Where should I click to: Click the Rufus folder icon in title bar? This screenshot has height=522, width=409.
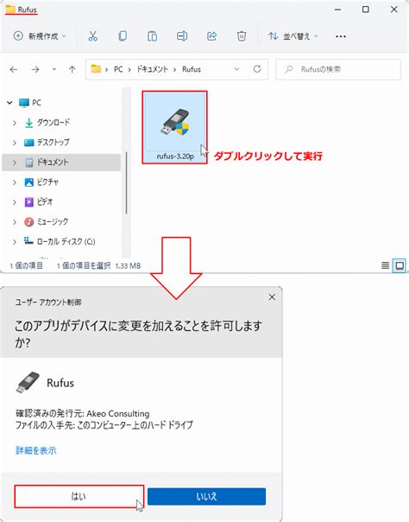coord(10,10)
